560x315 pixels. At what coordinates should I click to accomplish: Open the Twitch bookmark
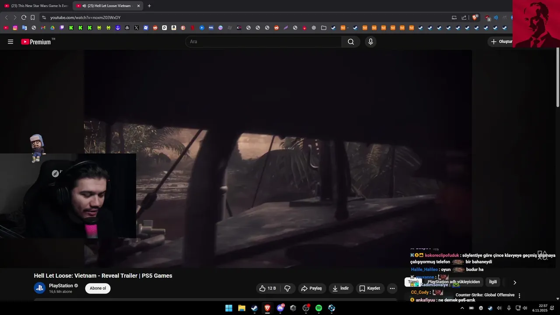[x=62, y=28]
